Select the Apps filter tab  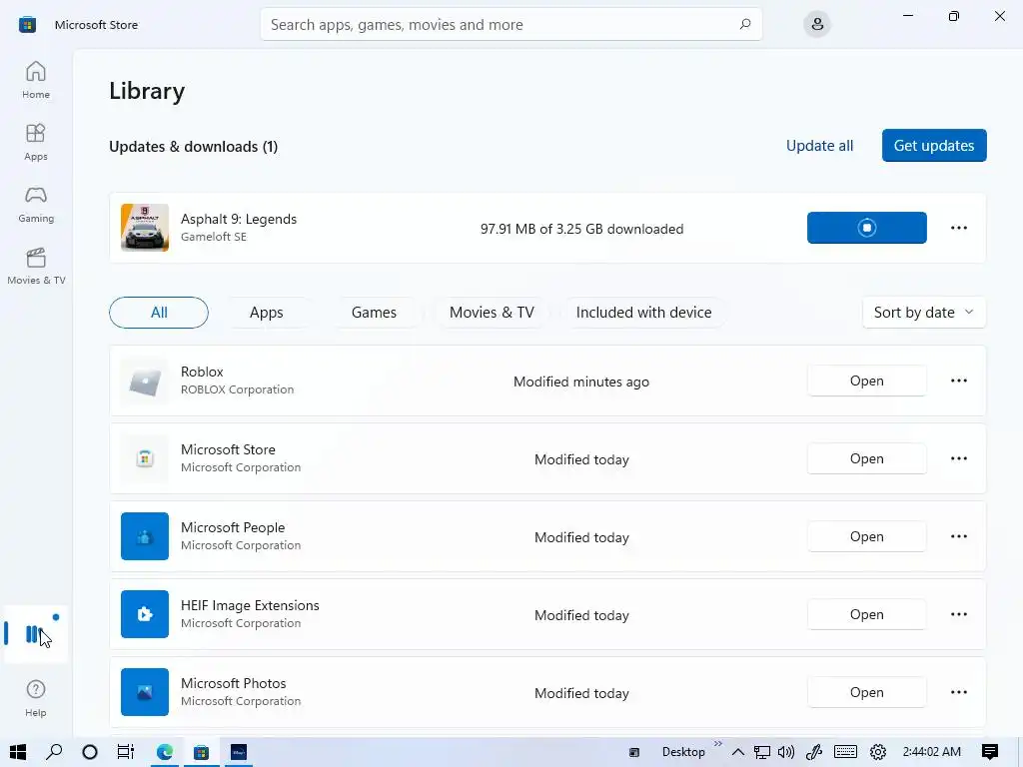[x=266, y=313]
